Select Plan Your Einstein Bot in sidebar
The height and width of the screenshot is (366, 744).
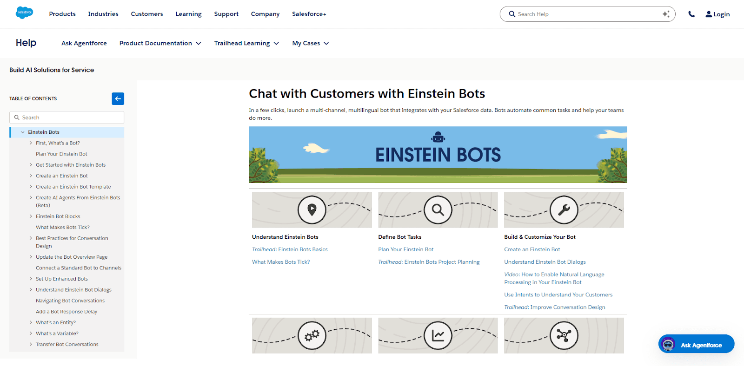click(x=61, y=154)
